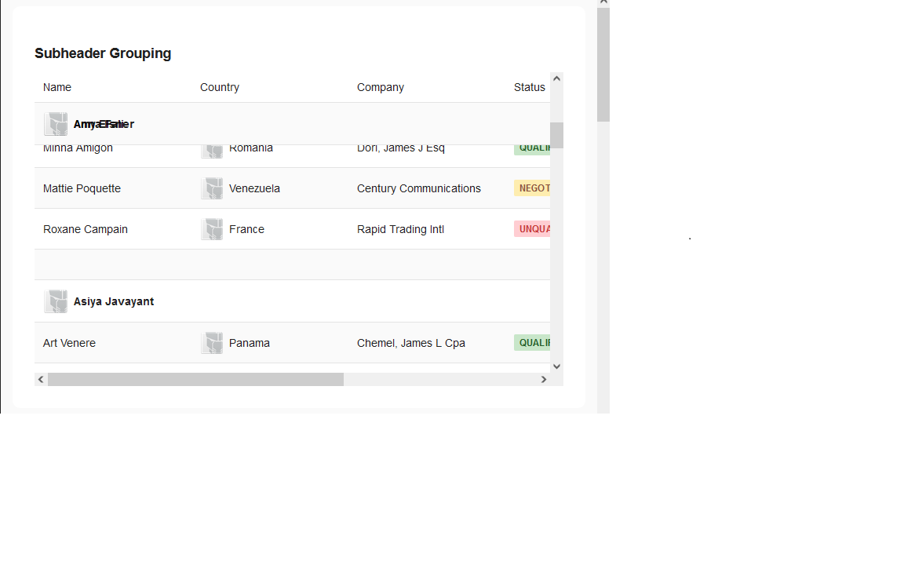
Task: Click the Qualified status badge for Art Venere
Action: [x=532, y=342]
